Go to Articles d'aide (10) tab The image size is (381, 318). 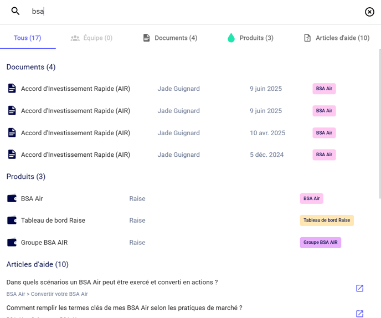337,38
